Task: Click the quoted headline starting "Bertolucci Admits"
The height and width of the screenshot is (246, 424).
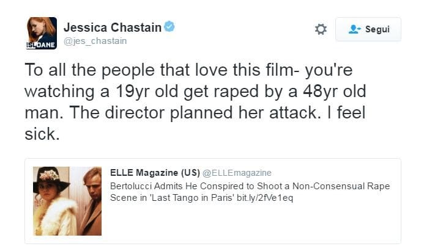Action: point(250,186)
